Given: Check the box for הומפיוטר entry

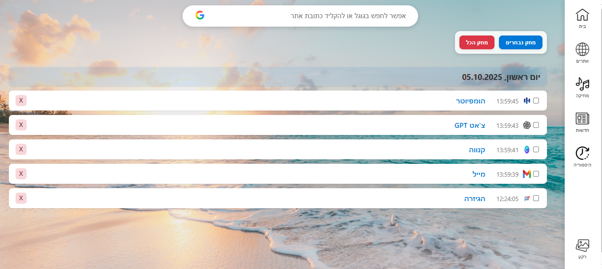Looking at the screenshot, I should (x=536, y=101).
